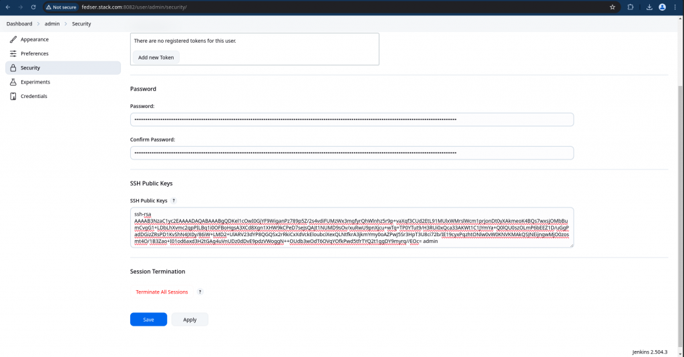Save the security settings
Viewport: 684px width, 357px height.
point(148,320)
